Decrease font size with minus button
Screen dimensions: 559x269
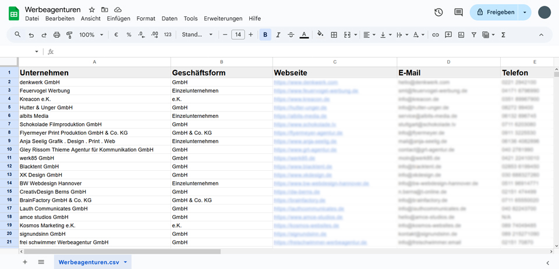[225, 35]
